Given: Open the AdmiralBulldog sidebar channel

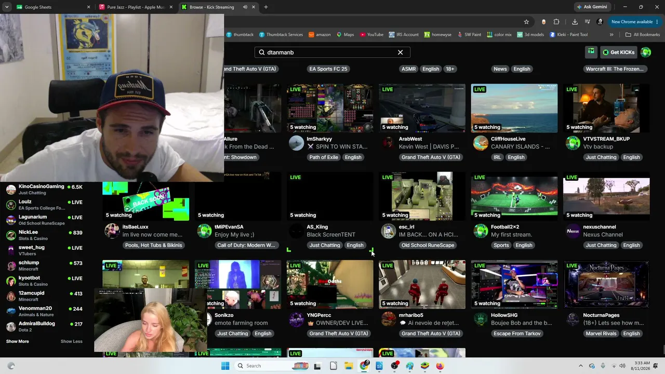Looking at the screenshot, I should coord(44,326).
